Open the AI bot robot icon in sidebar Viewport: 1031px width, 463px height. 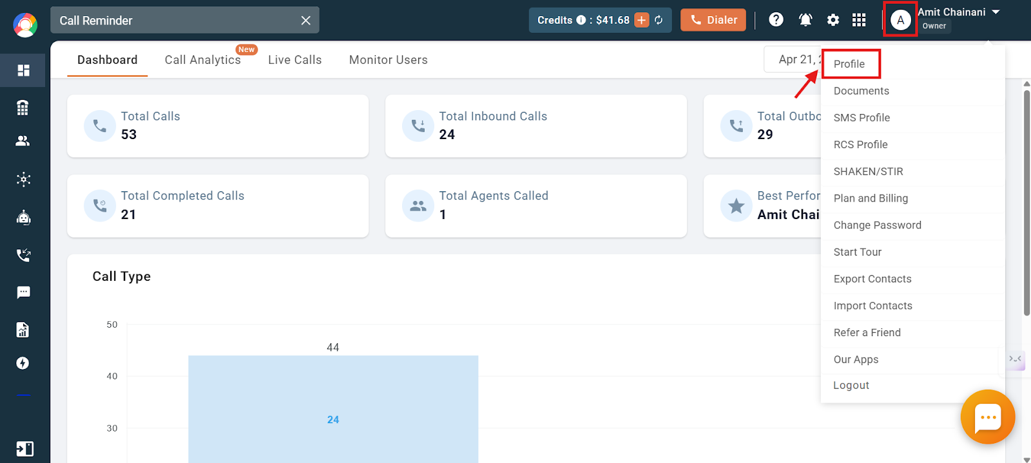(x=23, y=218)
